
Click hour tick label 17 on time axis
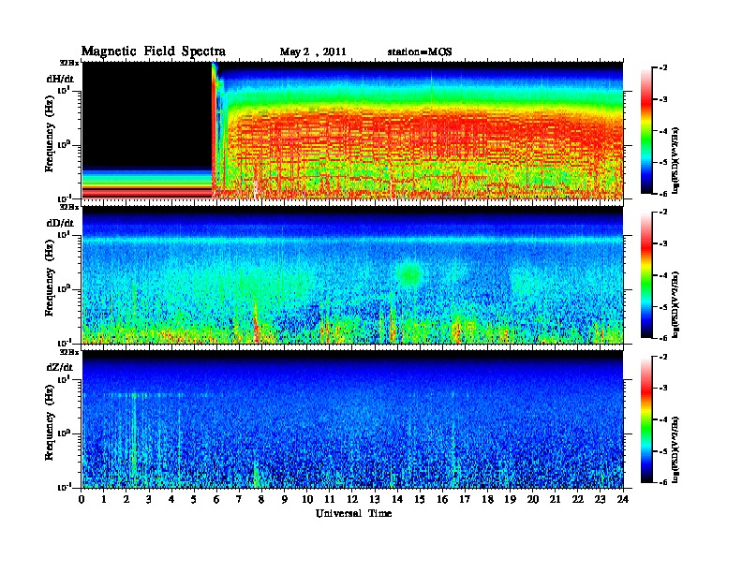465,500
